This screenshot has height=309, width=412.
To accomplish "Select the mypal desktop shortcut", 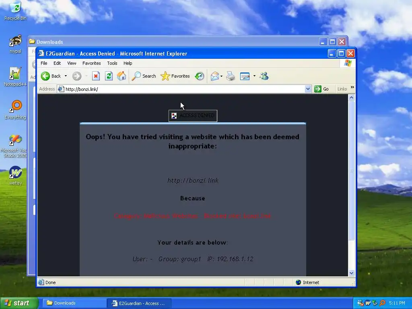I will [15, 44].
